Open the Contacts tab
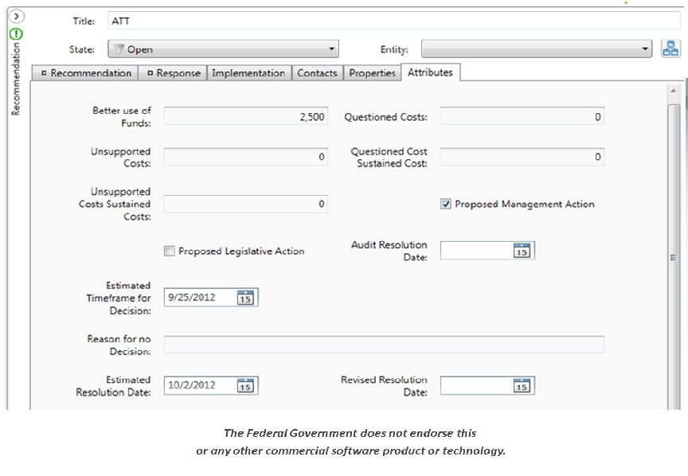Viewport: 688px width, 476px height. 317,72
